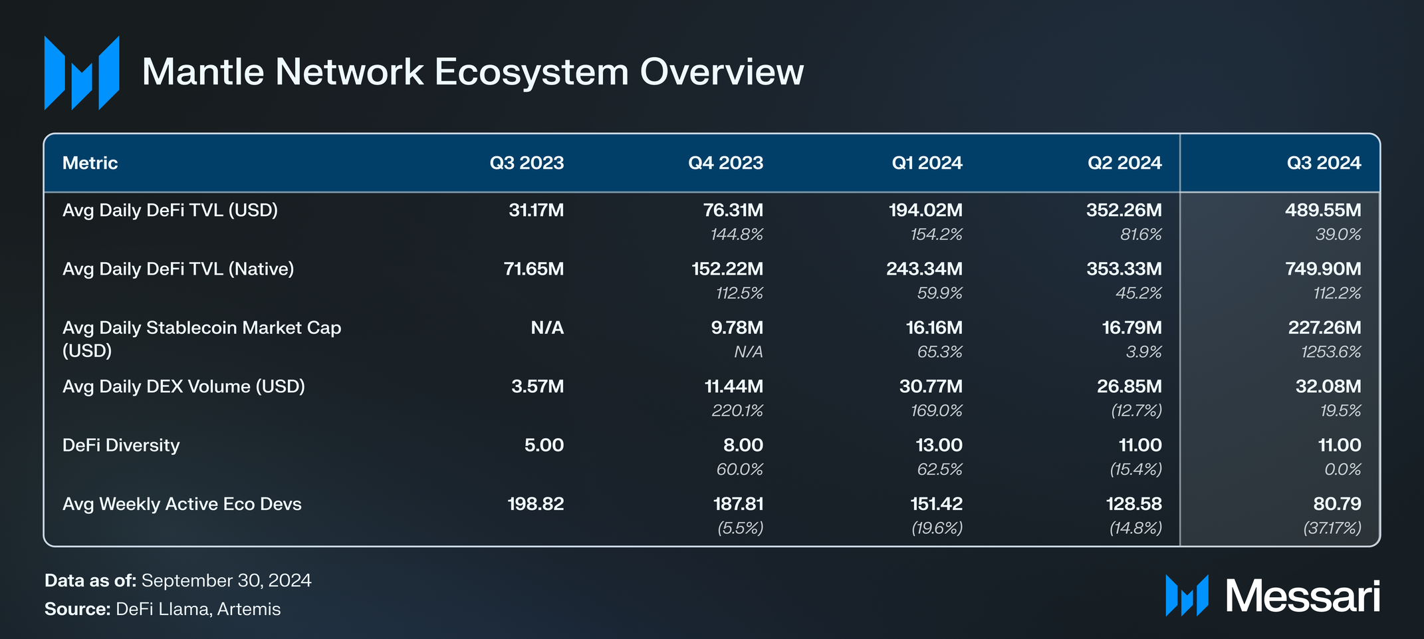Click the 45.2% change figure
The height and width of the screenshot is (639, 1424).
tap(1139, 293)
